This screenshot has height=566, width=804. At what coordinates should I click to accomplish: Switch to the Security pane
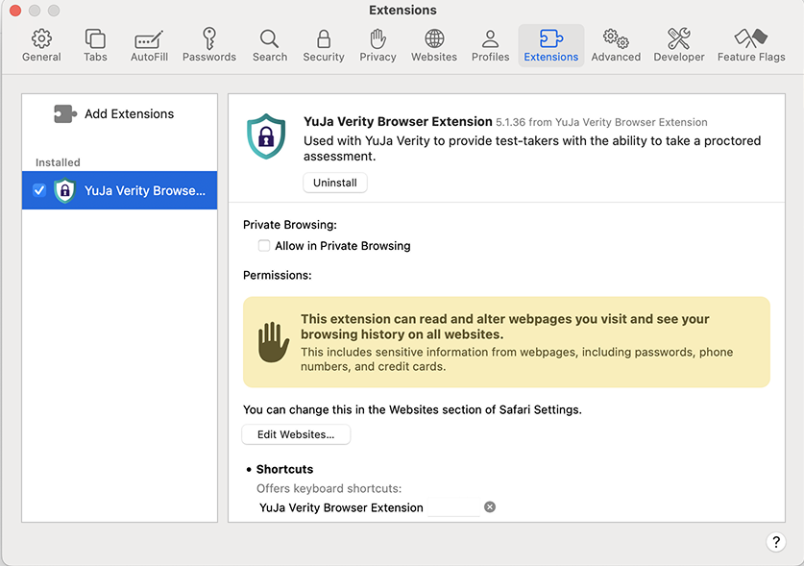324,46
